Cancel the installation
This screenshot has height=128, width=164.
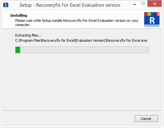[146, 118]
